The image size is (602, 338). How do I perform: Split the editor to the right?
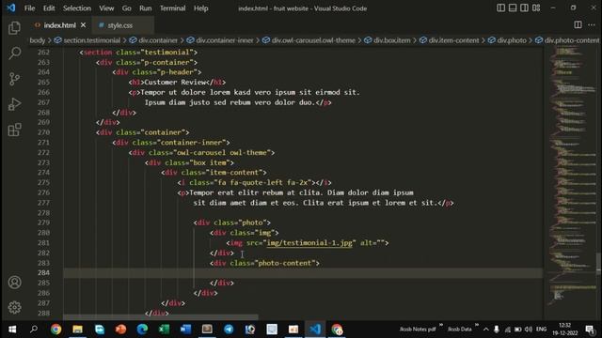pyautogui.click(x=578, y=25)
